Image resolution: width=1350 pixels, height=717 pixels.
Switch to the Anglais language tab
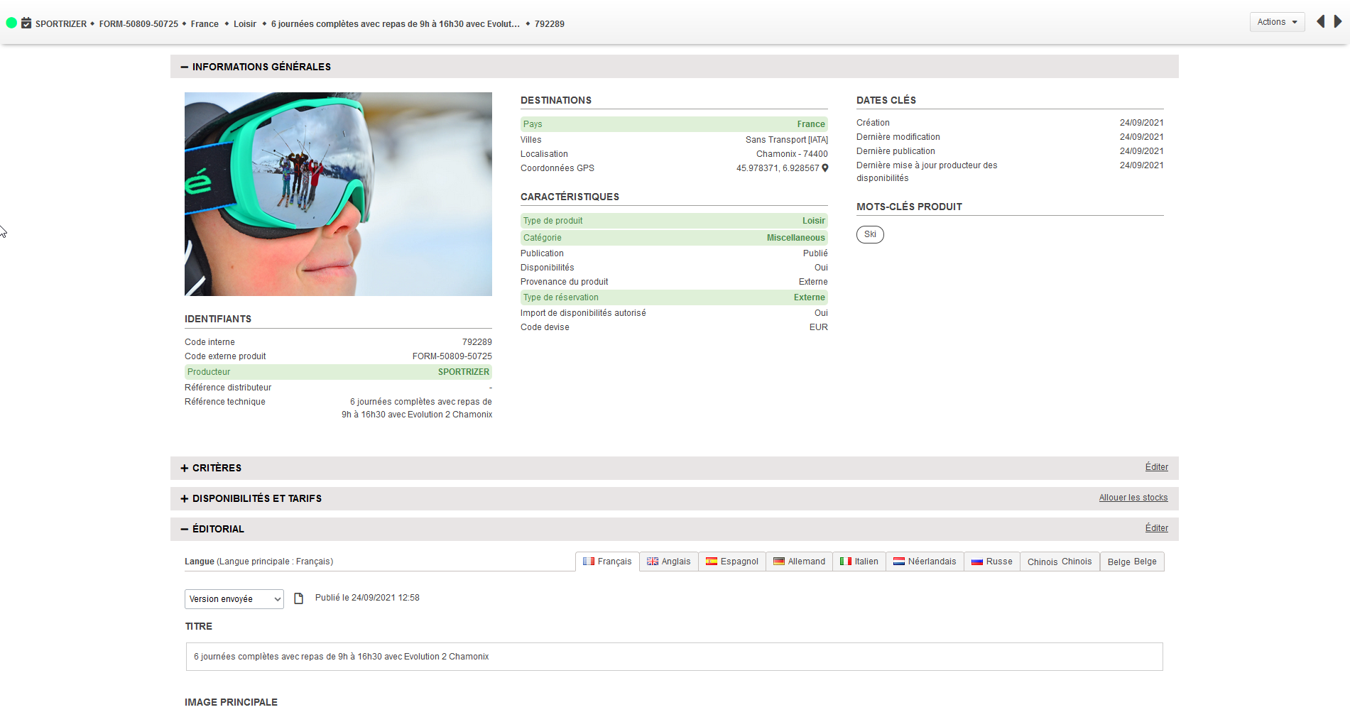pyautogui.click(x=668, y=562)
